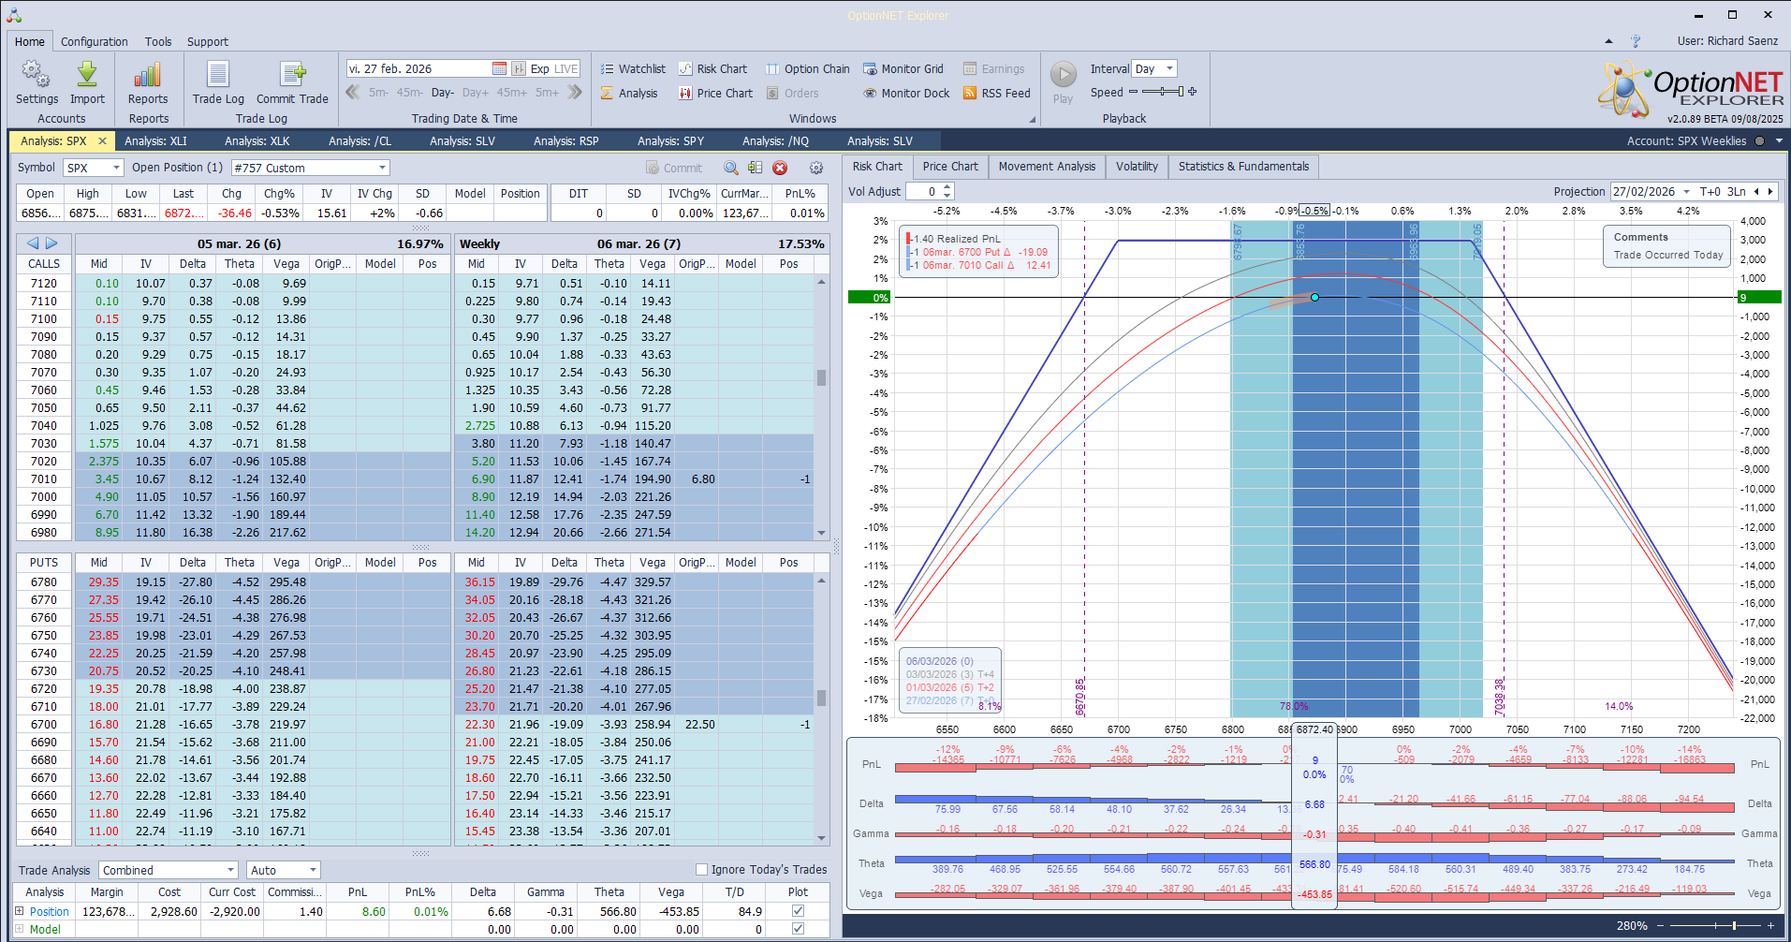Click the Commit Trade icon
The height and width of the screenshot is (942, 1791).
coord(292,75)
